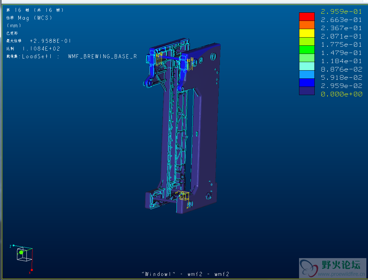This screenshot has height=280, width=368.
Task: Click the WMF_BREWING_BASE_R model name
Action: tap(103, 56)
